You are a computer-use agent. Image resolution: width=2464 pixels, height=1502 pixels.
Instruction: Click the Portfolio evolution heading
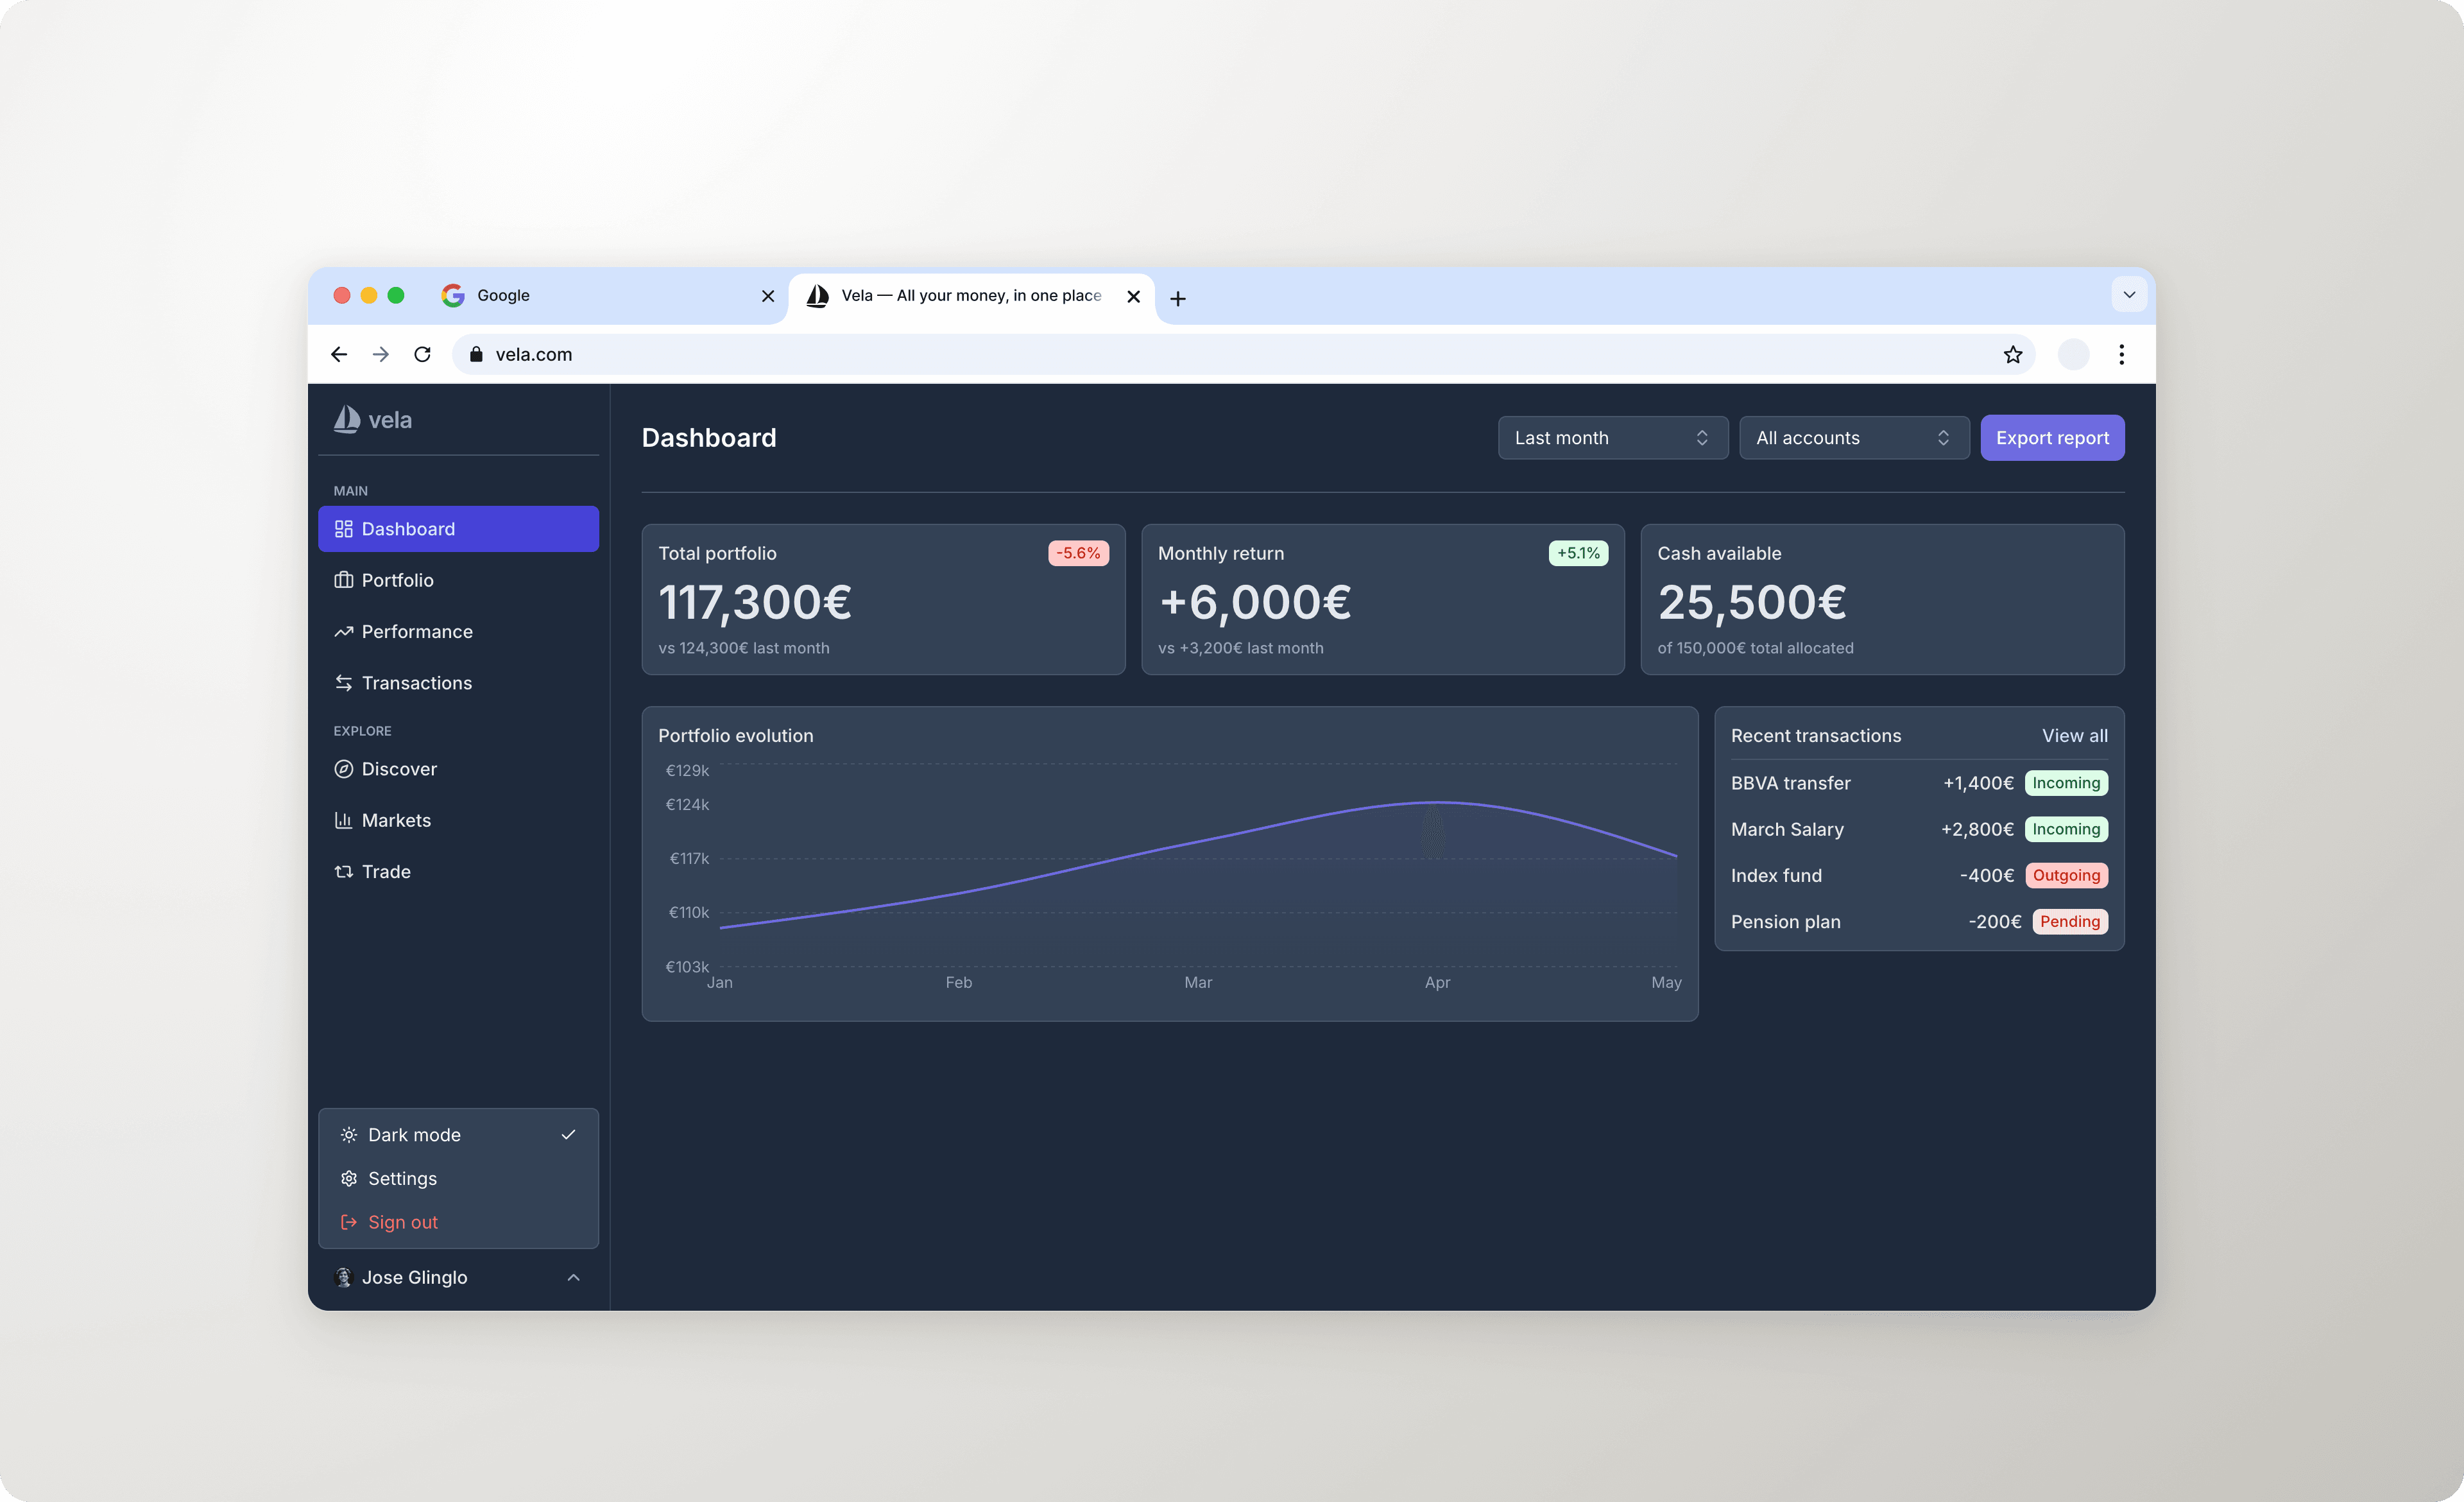pos(736,736)
